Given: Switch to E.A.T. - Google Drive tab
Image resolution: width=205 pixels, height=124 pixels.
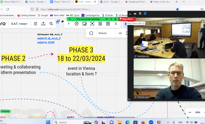Looking at the screenshot, I should (111, 2).
